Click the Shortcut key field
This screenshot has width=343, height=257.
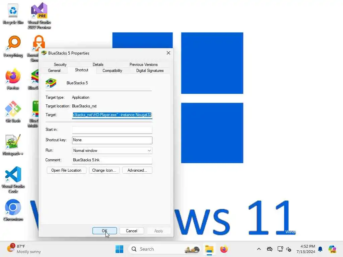click(112, 140)
